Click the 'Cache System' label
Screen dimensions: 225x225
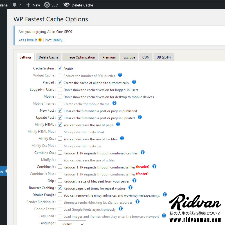pos(44,68)
